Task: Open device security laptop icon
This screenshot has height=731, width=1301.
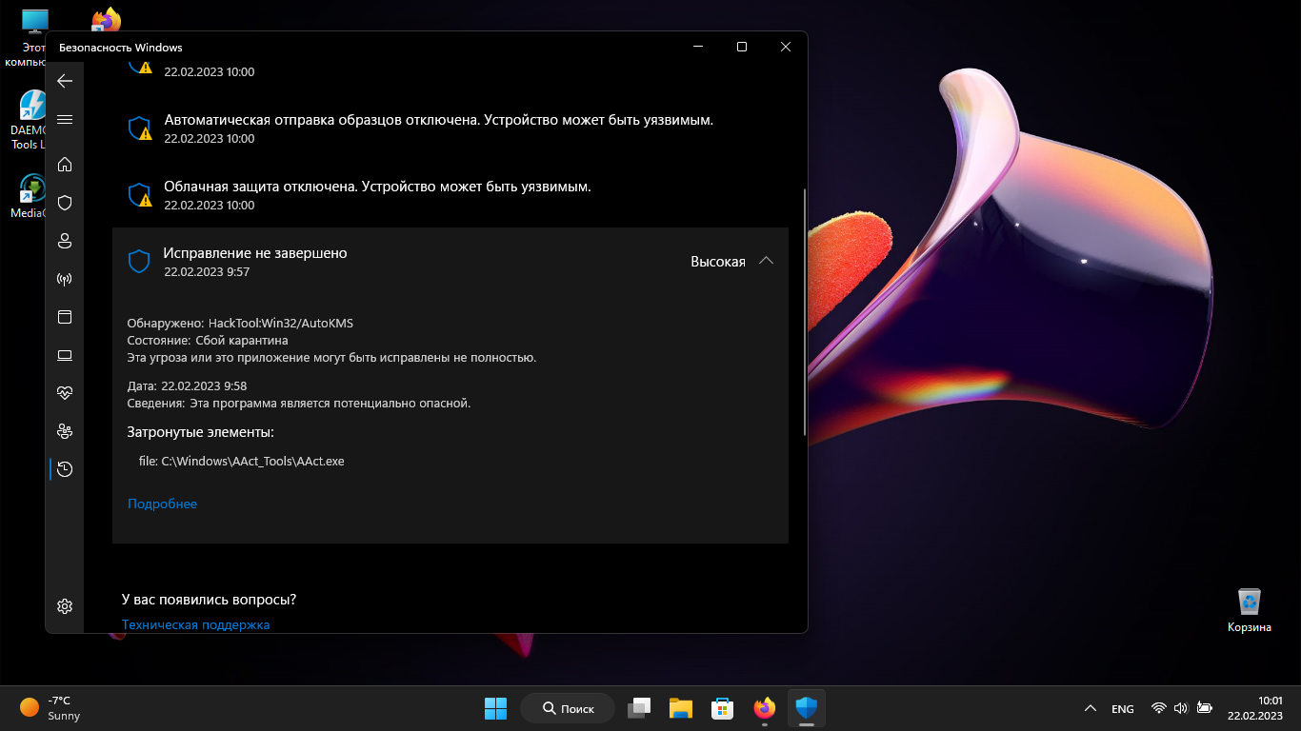Action: point(65,355)
